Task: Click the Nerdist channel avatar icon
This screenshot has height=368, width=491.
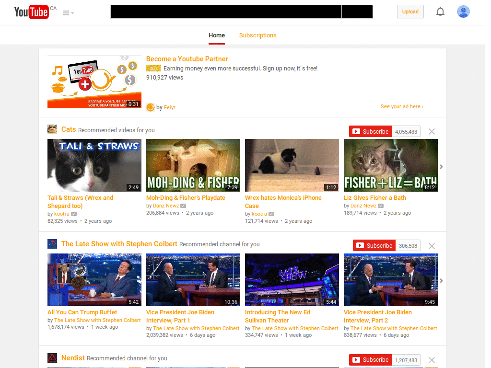Action: tap(52, 357)
